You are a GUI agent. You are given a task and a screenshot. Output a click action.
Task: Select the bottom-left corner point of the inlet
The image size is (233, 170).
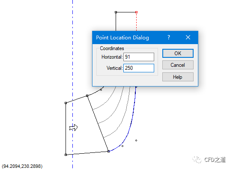coord(66,155)
